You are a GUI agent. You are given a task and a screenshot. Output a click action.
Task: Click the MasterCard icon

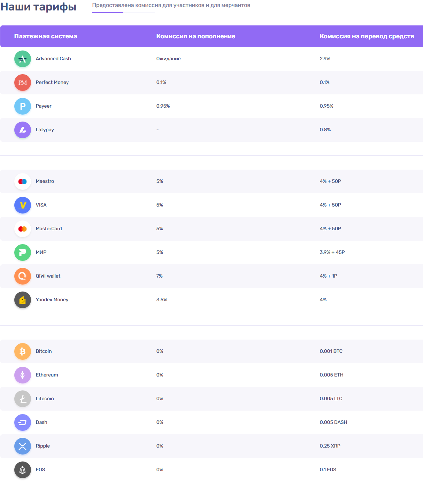coord(22,228)
